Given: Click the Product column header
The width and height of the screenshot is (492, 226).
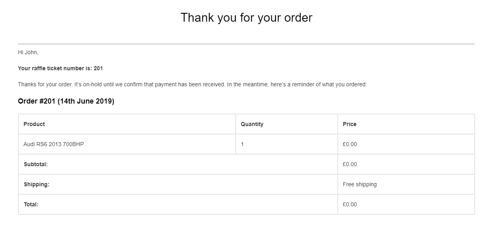Looking at the screenshot, I should point(34,124).
